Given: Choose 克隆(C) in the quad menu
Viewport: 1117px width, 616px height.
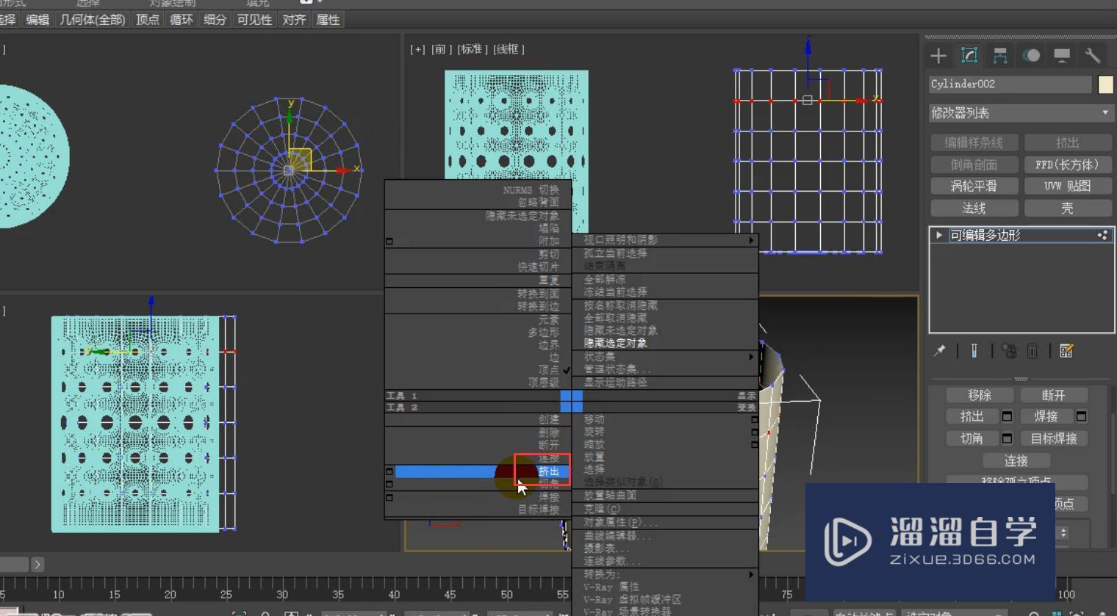Looking at the screenshot, I should click(603, 508).
